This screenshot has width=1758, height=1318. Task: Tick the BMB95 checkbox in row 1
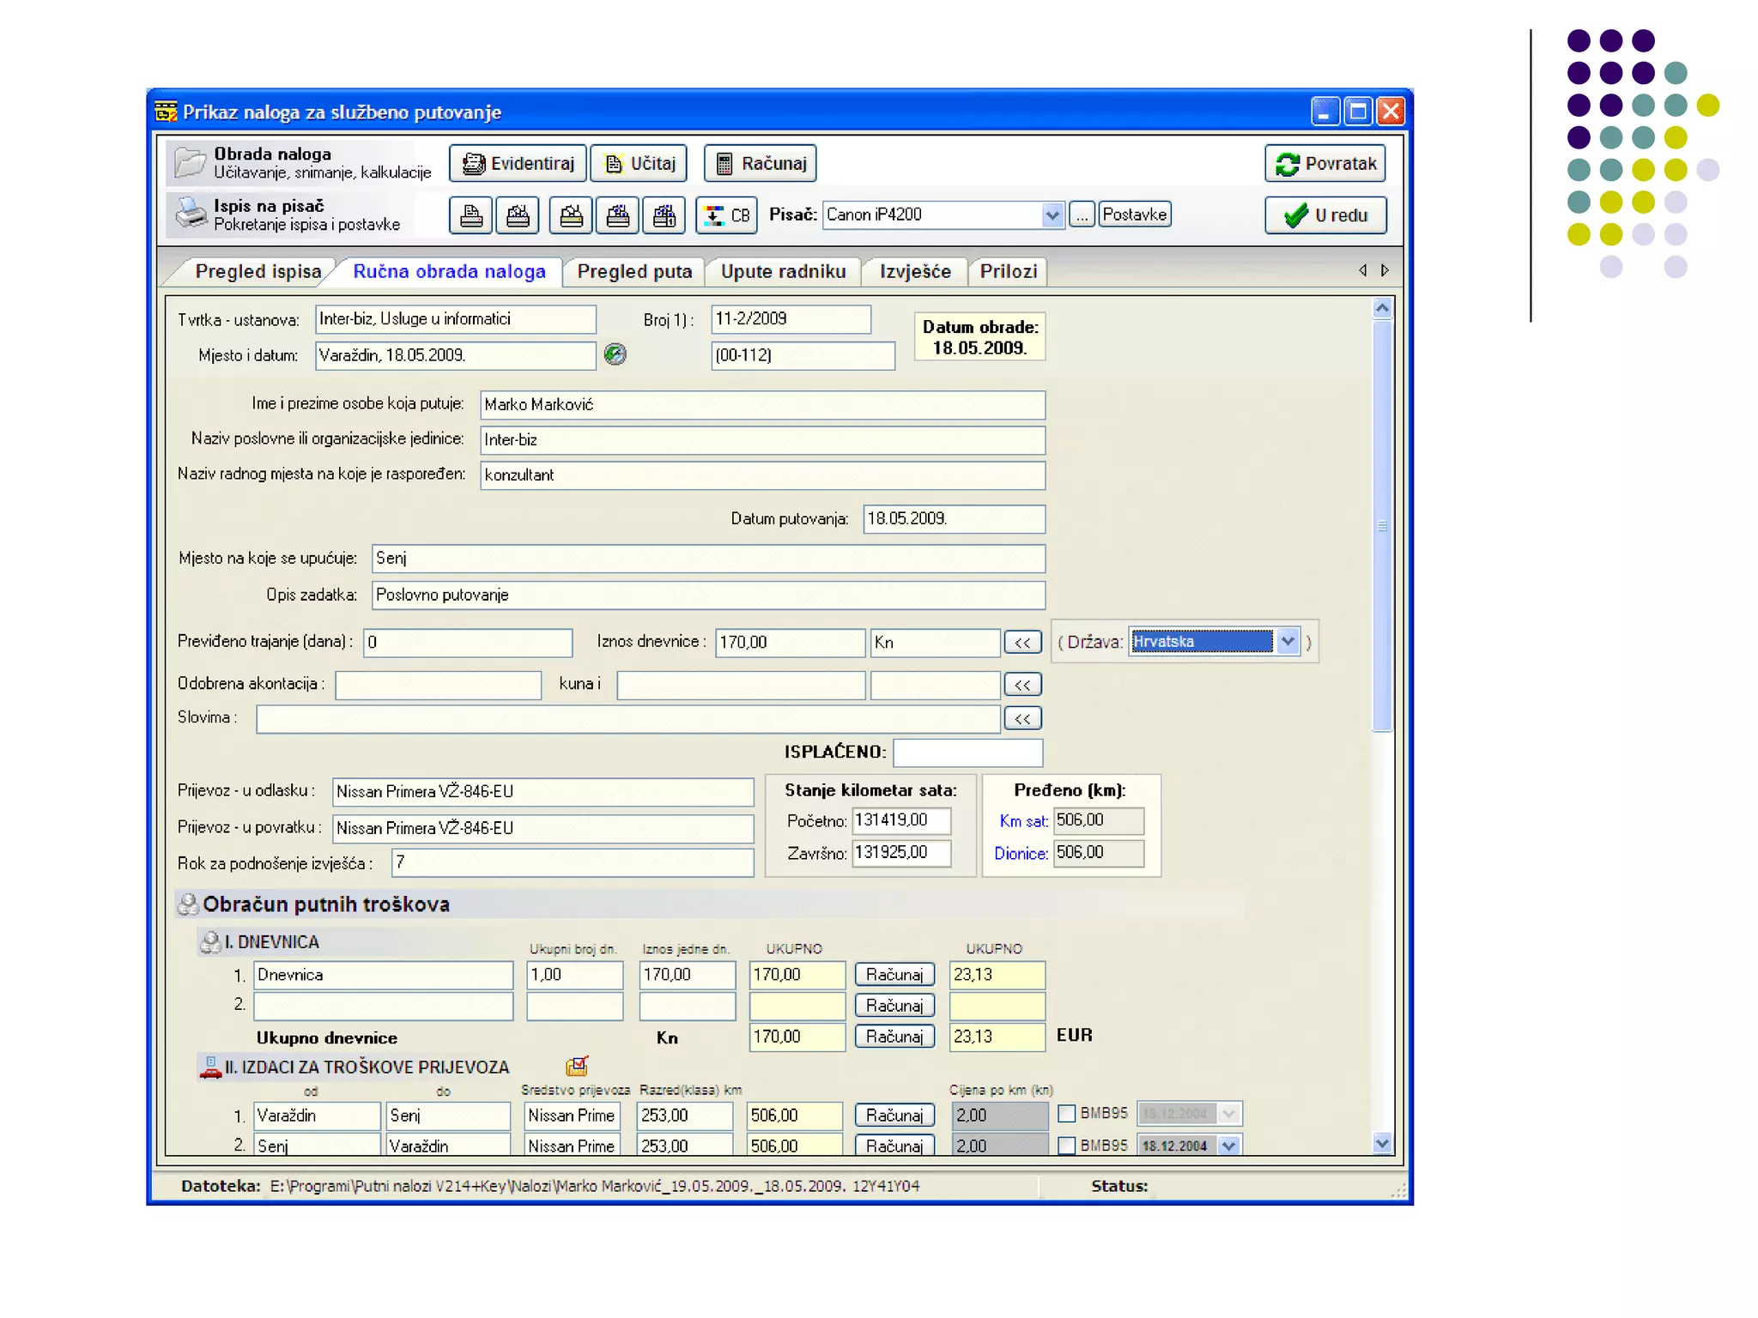[1067, 1114]
